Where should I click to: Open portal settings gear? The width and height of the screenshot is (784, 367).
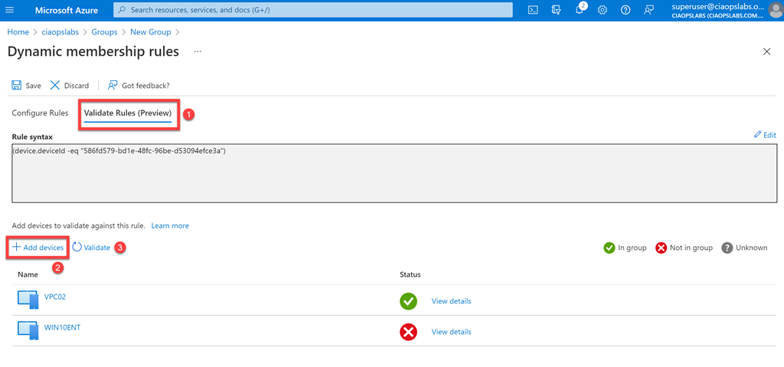603,9
